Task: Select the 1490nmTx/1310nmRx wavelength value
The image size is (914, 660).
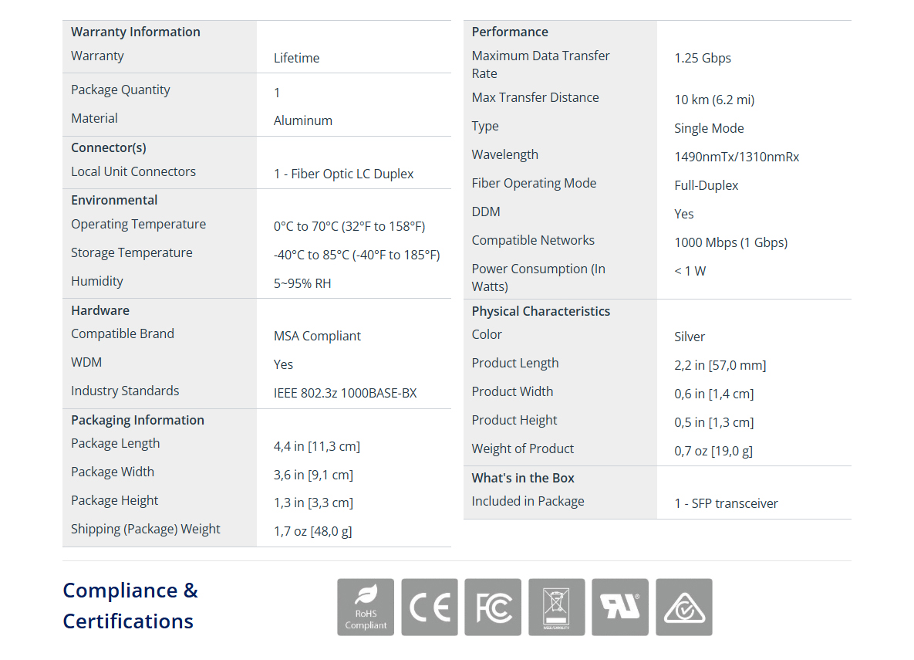Action: point(737,157)
